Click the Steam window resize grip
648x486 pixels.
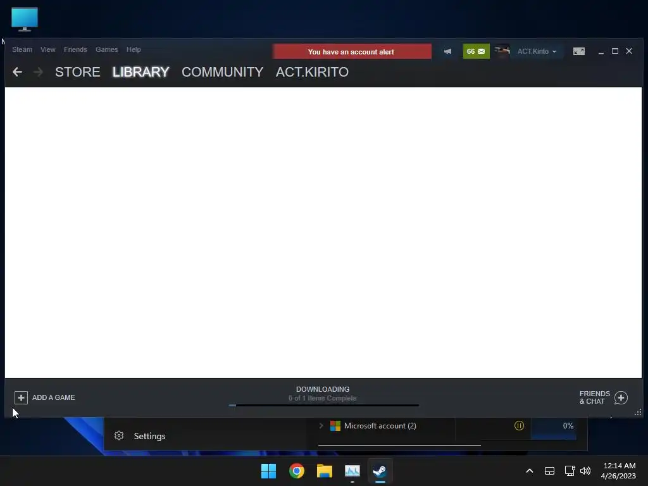[638, 412]
